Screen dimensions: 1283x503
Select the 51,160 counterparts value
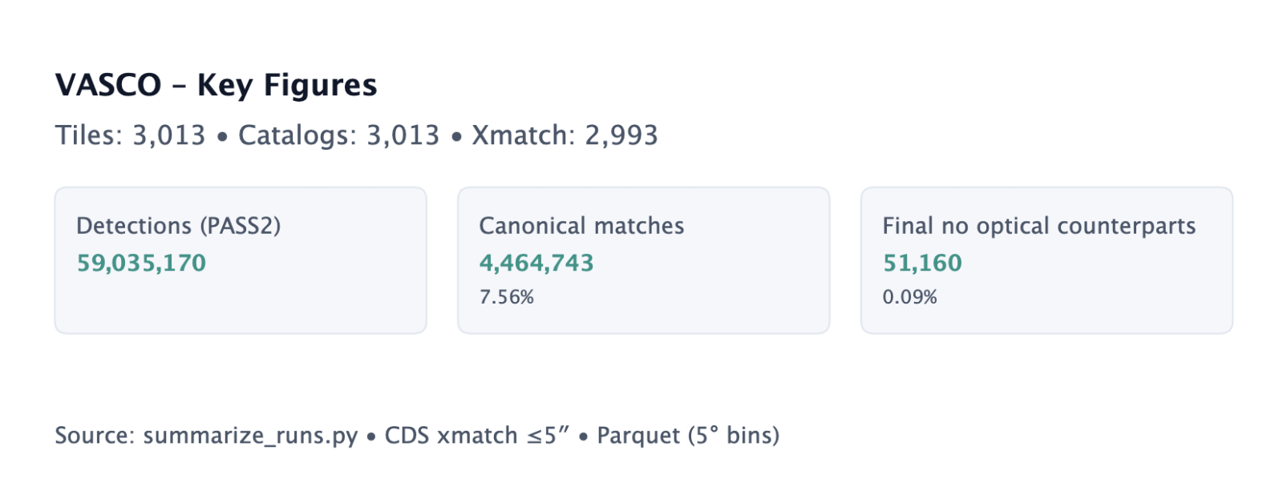[922, 263]
